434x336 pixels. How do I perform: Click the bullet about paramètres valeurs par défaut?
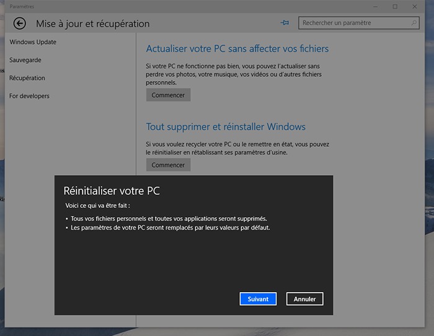(168, 228)
